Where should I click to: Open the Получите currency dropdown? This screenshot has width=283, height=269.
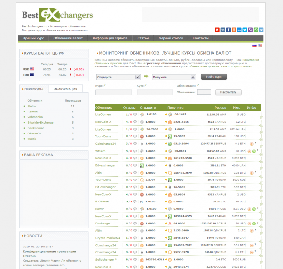(x=174, y=77)
